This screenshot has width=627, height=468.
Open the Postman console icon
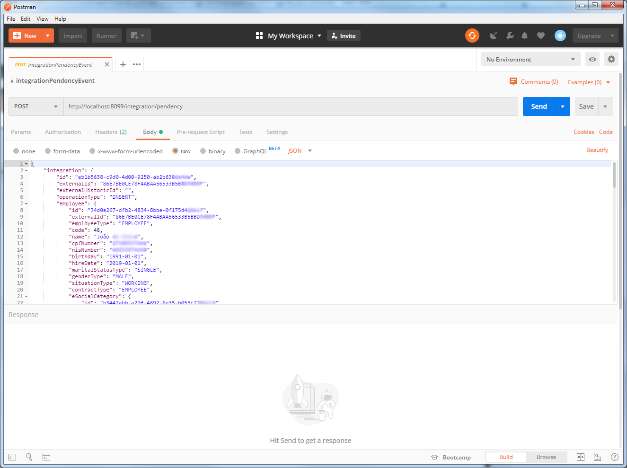coord(46,457)
